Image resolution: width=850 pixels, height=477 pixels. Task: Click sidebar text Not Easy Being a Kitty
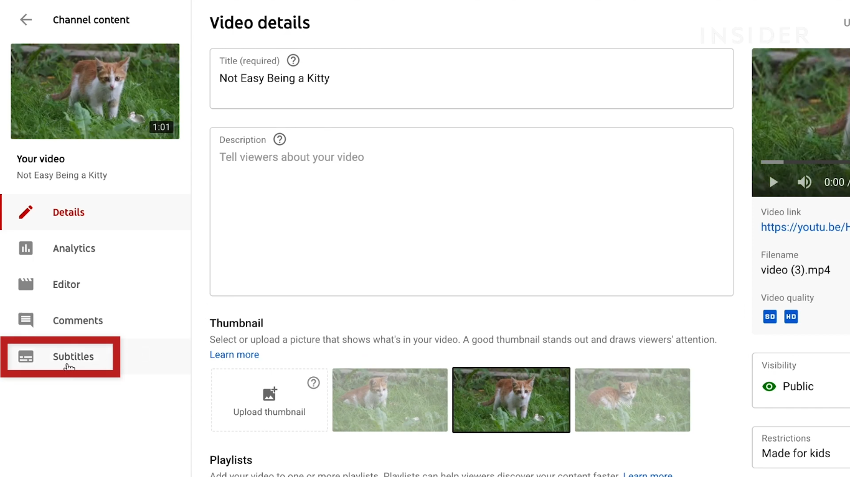[x=62, y=175]
